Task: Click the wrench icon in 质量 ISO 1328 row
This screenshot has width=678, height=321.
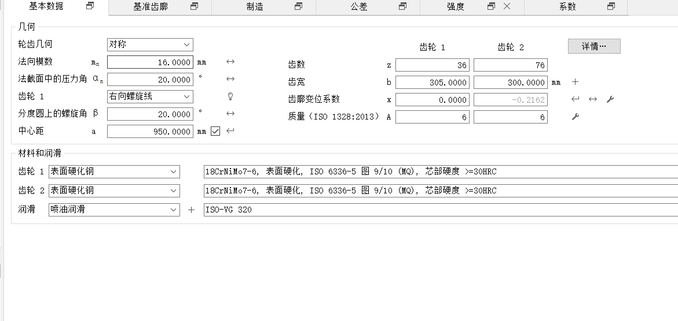Action: click(575, 117)
